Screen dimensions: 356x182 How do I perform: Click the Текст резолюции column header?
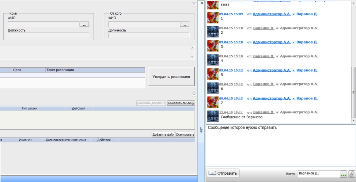click(95, 70)
